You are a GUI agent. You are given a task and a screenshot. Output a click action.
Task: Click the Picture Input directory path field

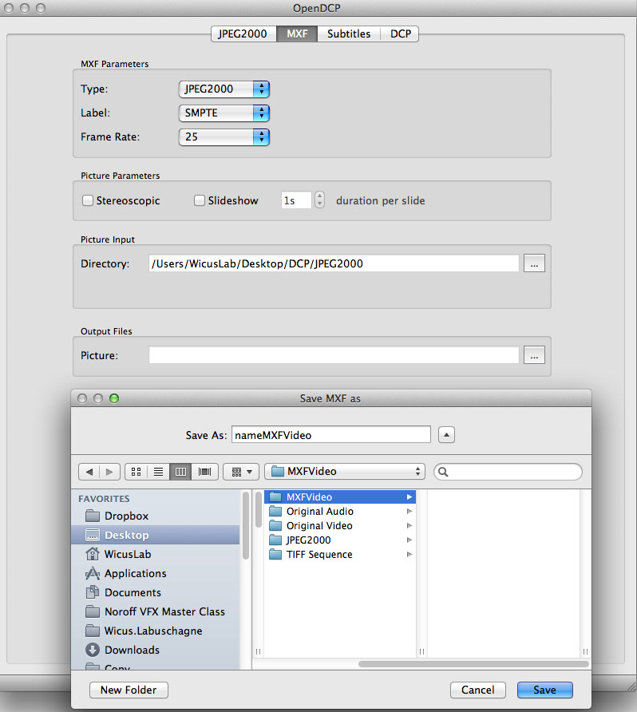334,263
